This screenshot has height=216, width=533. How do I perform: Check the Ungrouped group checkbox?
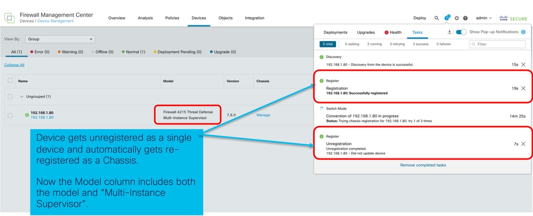[x=10, y=97]
